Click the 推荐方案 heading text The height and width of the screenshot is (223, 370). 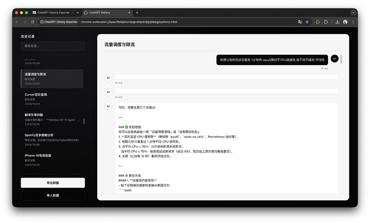click(x=135, y=175)
